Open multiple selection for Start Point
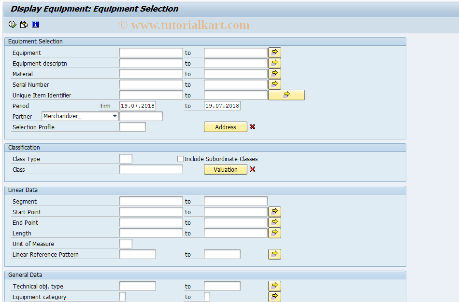Viewport: 459px width, 302px height. pos(274,211)
